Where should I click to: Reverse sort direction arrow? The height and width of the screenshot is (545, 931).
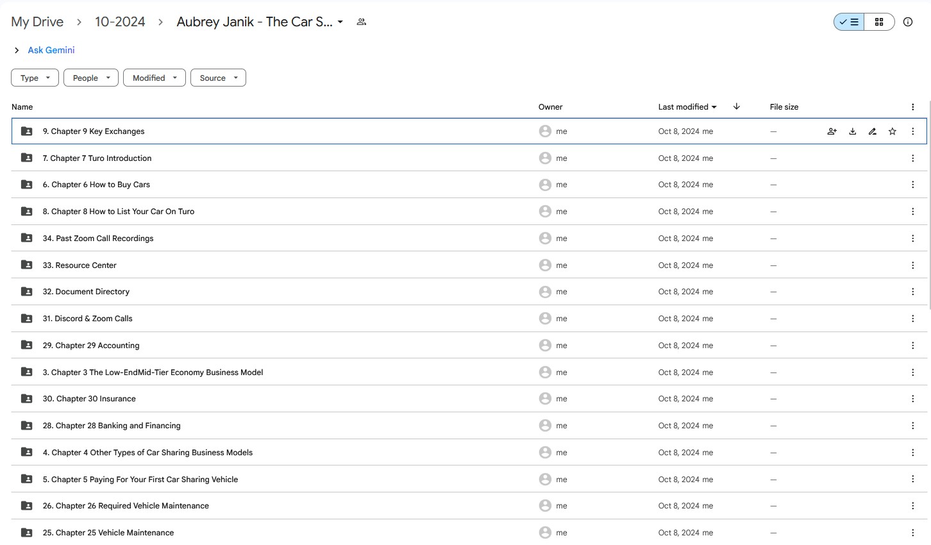(x=736, y=106)
